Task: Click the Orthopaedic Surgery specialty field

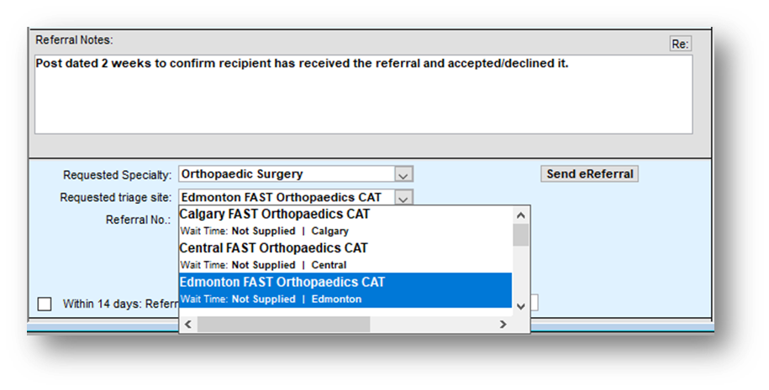Action: 286,174
